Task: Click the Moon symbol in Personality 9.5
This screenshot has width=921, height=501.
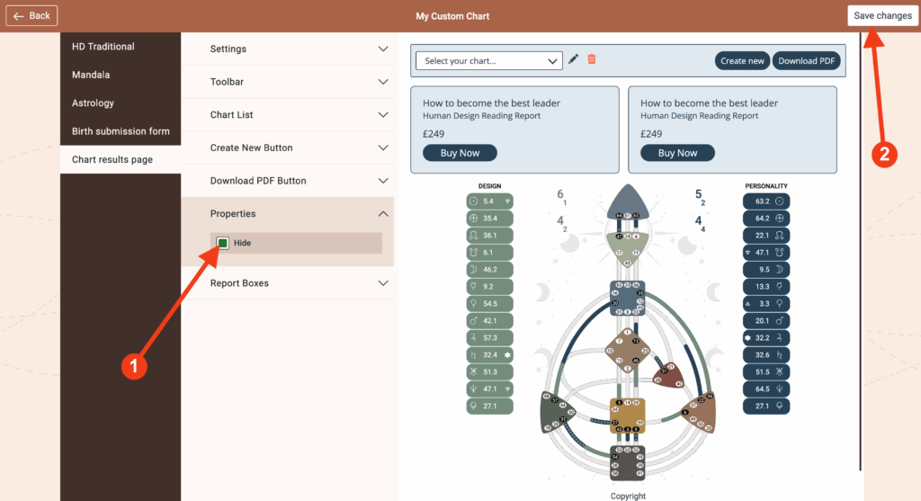Action: click(780, 269)
